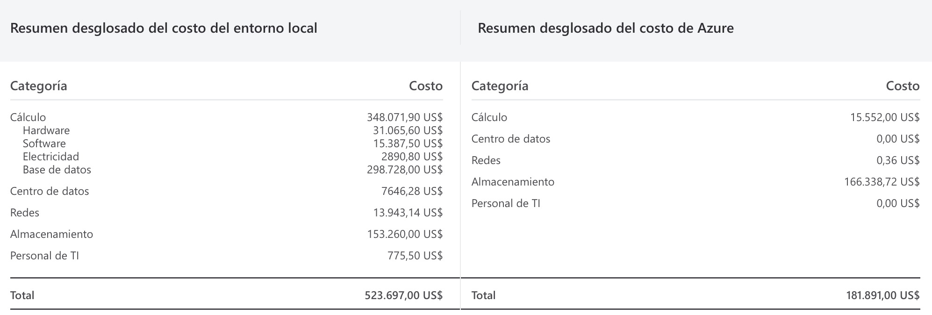This screenshot has height=315, width=932.
Task: Select the on-premises Cálculo category row
Action: (x=226, y=117)
